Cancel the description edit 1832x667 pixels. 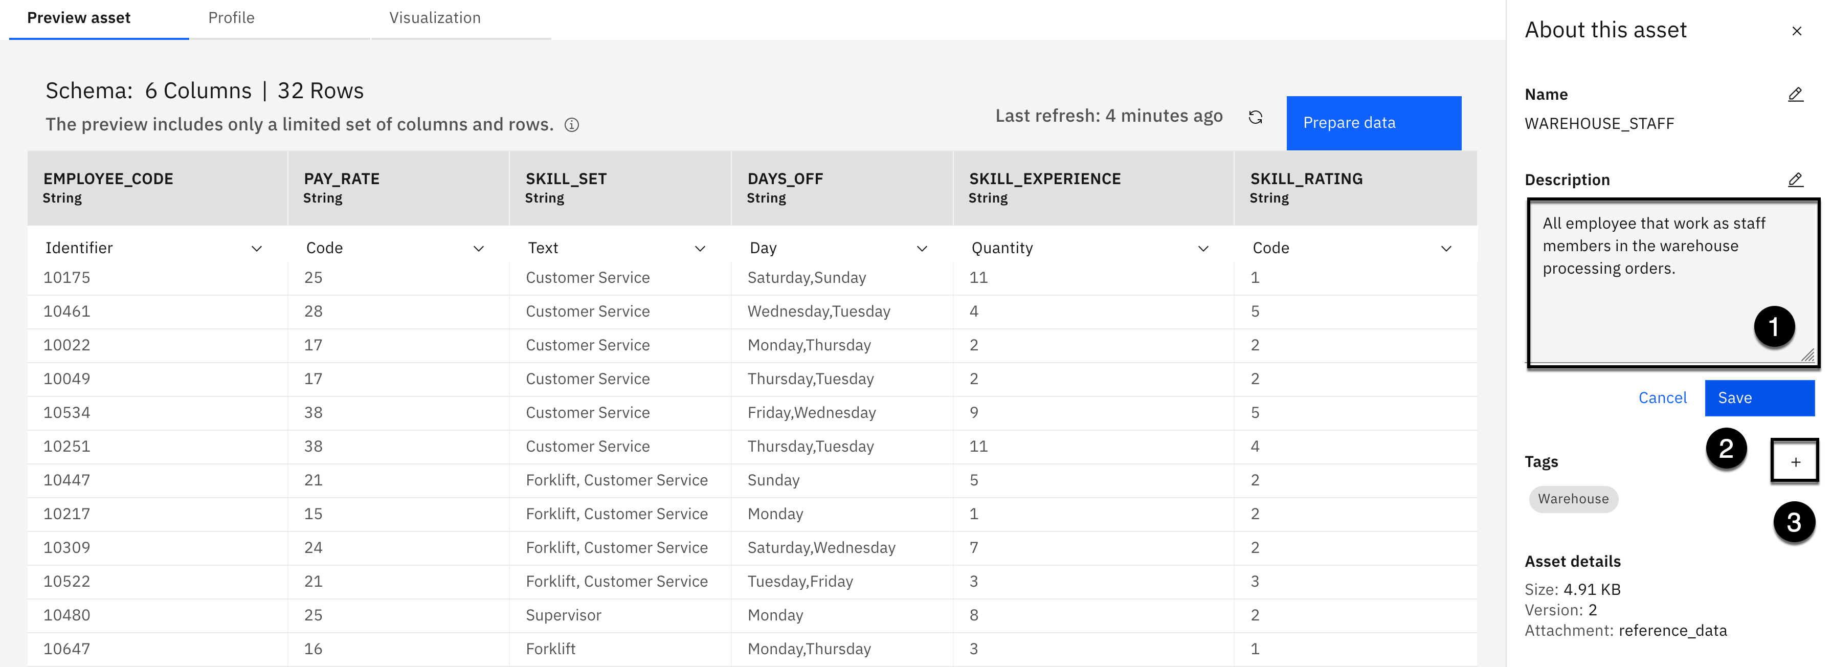tap(1662, 398)
